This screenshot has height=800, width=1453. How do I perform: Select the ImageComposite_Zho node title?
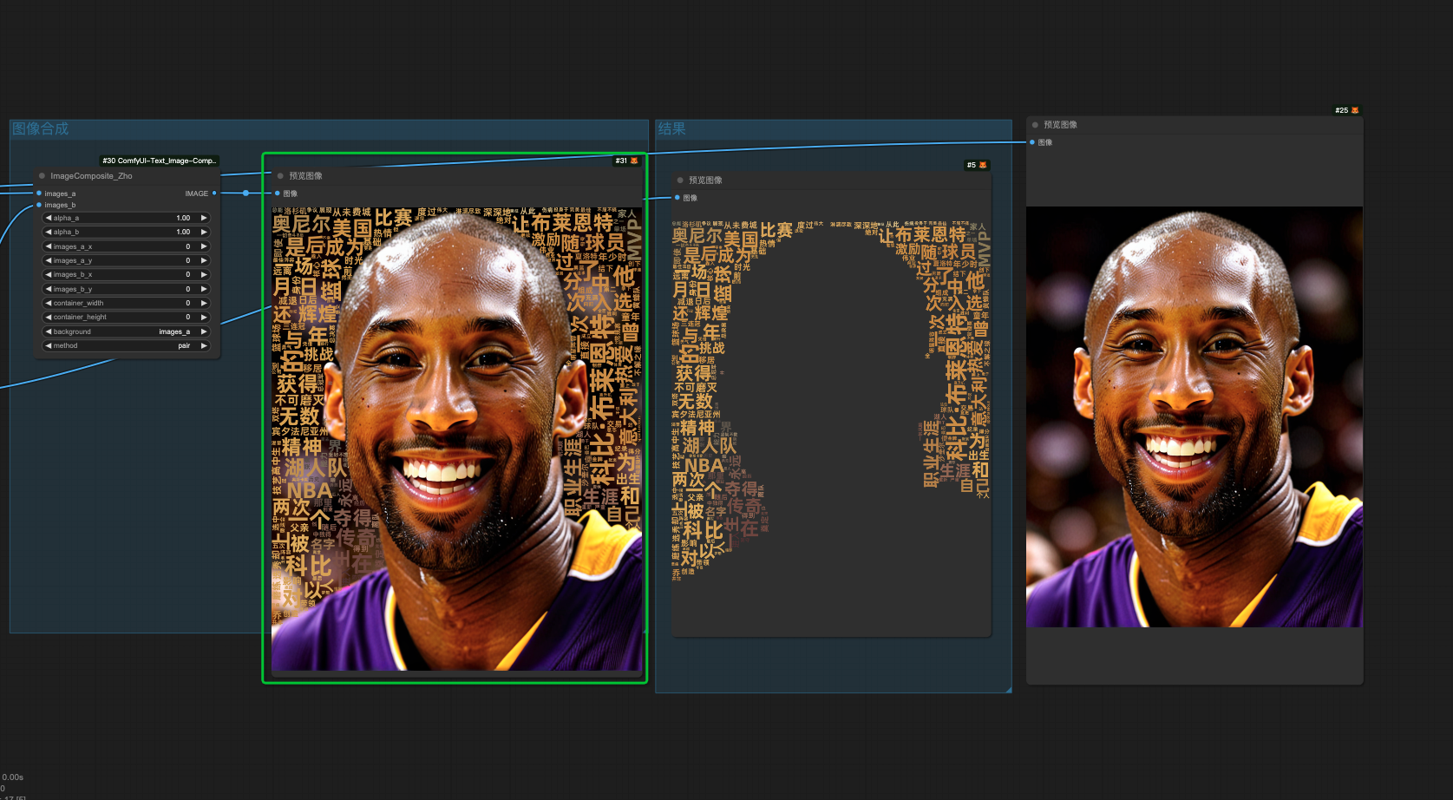point(91,176)
